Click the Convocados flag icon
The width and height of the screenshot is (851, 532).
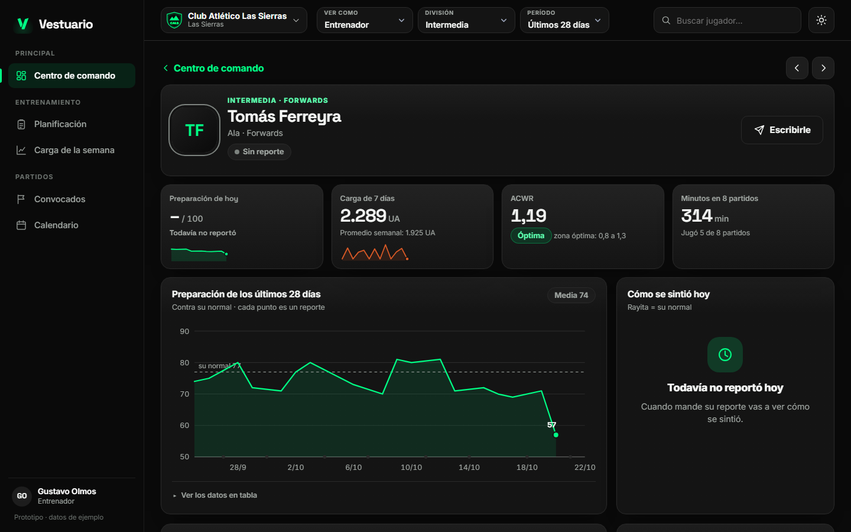point(21,199)
